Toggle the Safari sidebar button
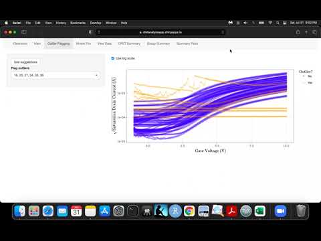The height and width of the screenshot is (241, 321). 24,32
